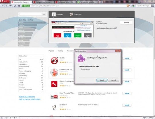Click the magnifier search button

point(44,14)
